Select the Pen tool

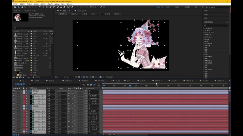[51, 7]
